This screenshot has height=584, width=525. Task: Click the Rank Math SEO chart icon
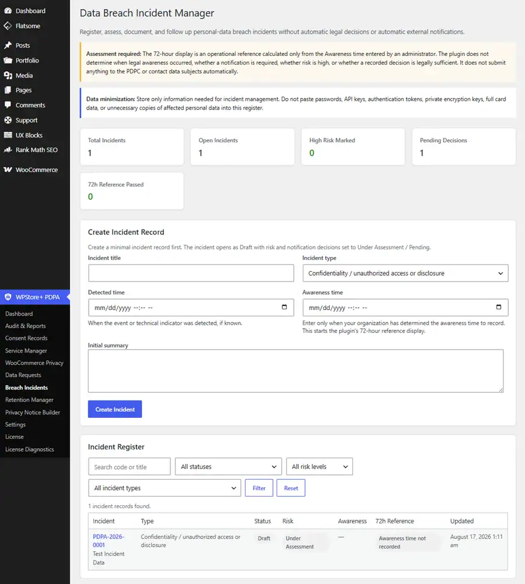[x=8, y=150]
